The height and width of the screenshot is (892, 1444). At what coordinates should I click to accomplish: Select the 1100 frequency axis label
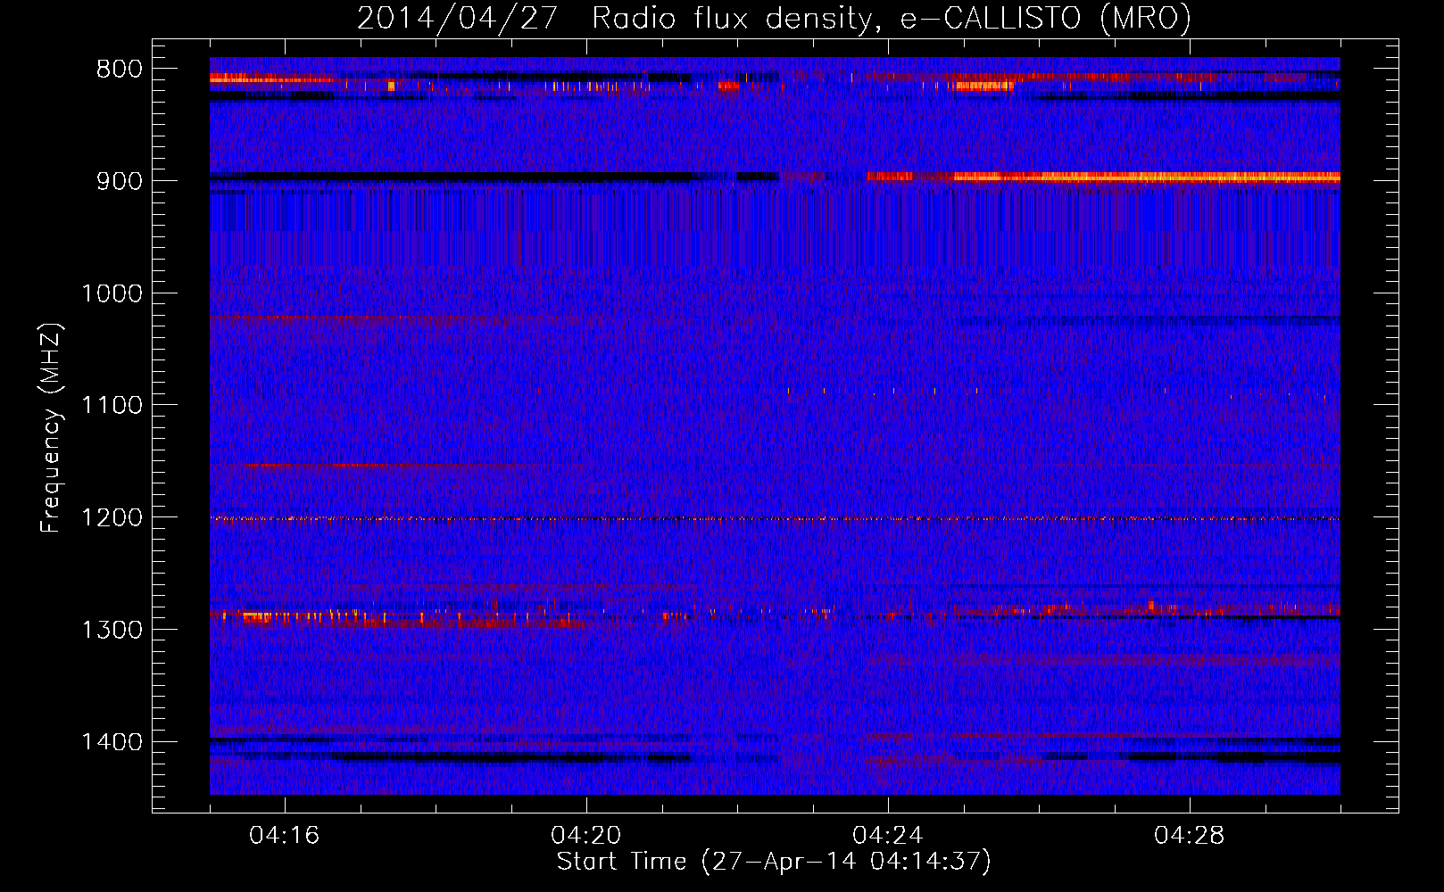point(111,406)
